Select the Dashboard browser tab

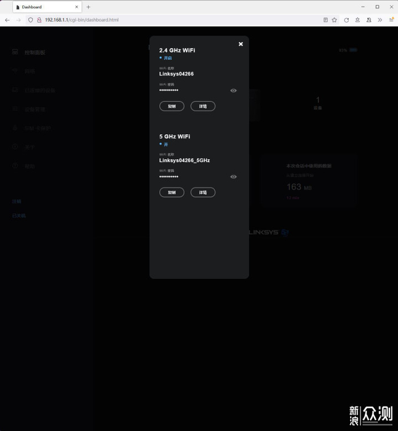pyautogui.click(x=47, y=7)
